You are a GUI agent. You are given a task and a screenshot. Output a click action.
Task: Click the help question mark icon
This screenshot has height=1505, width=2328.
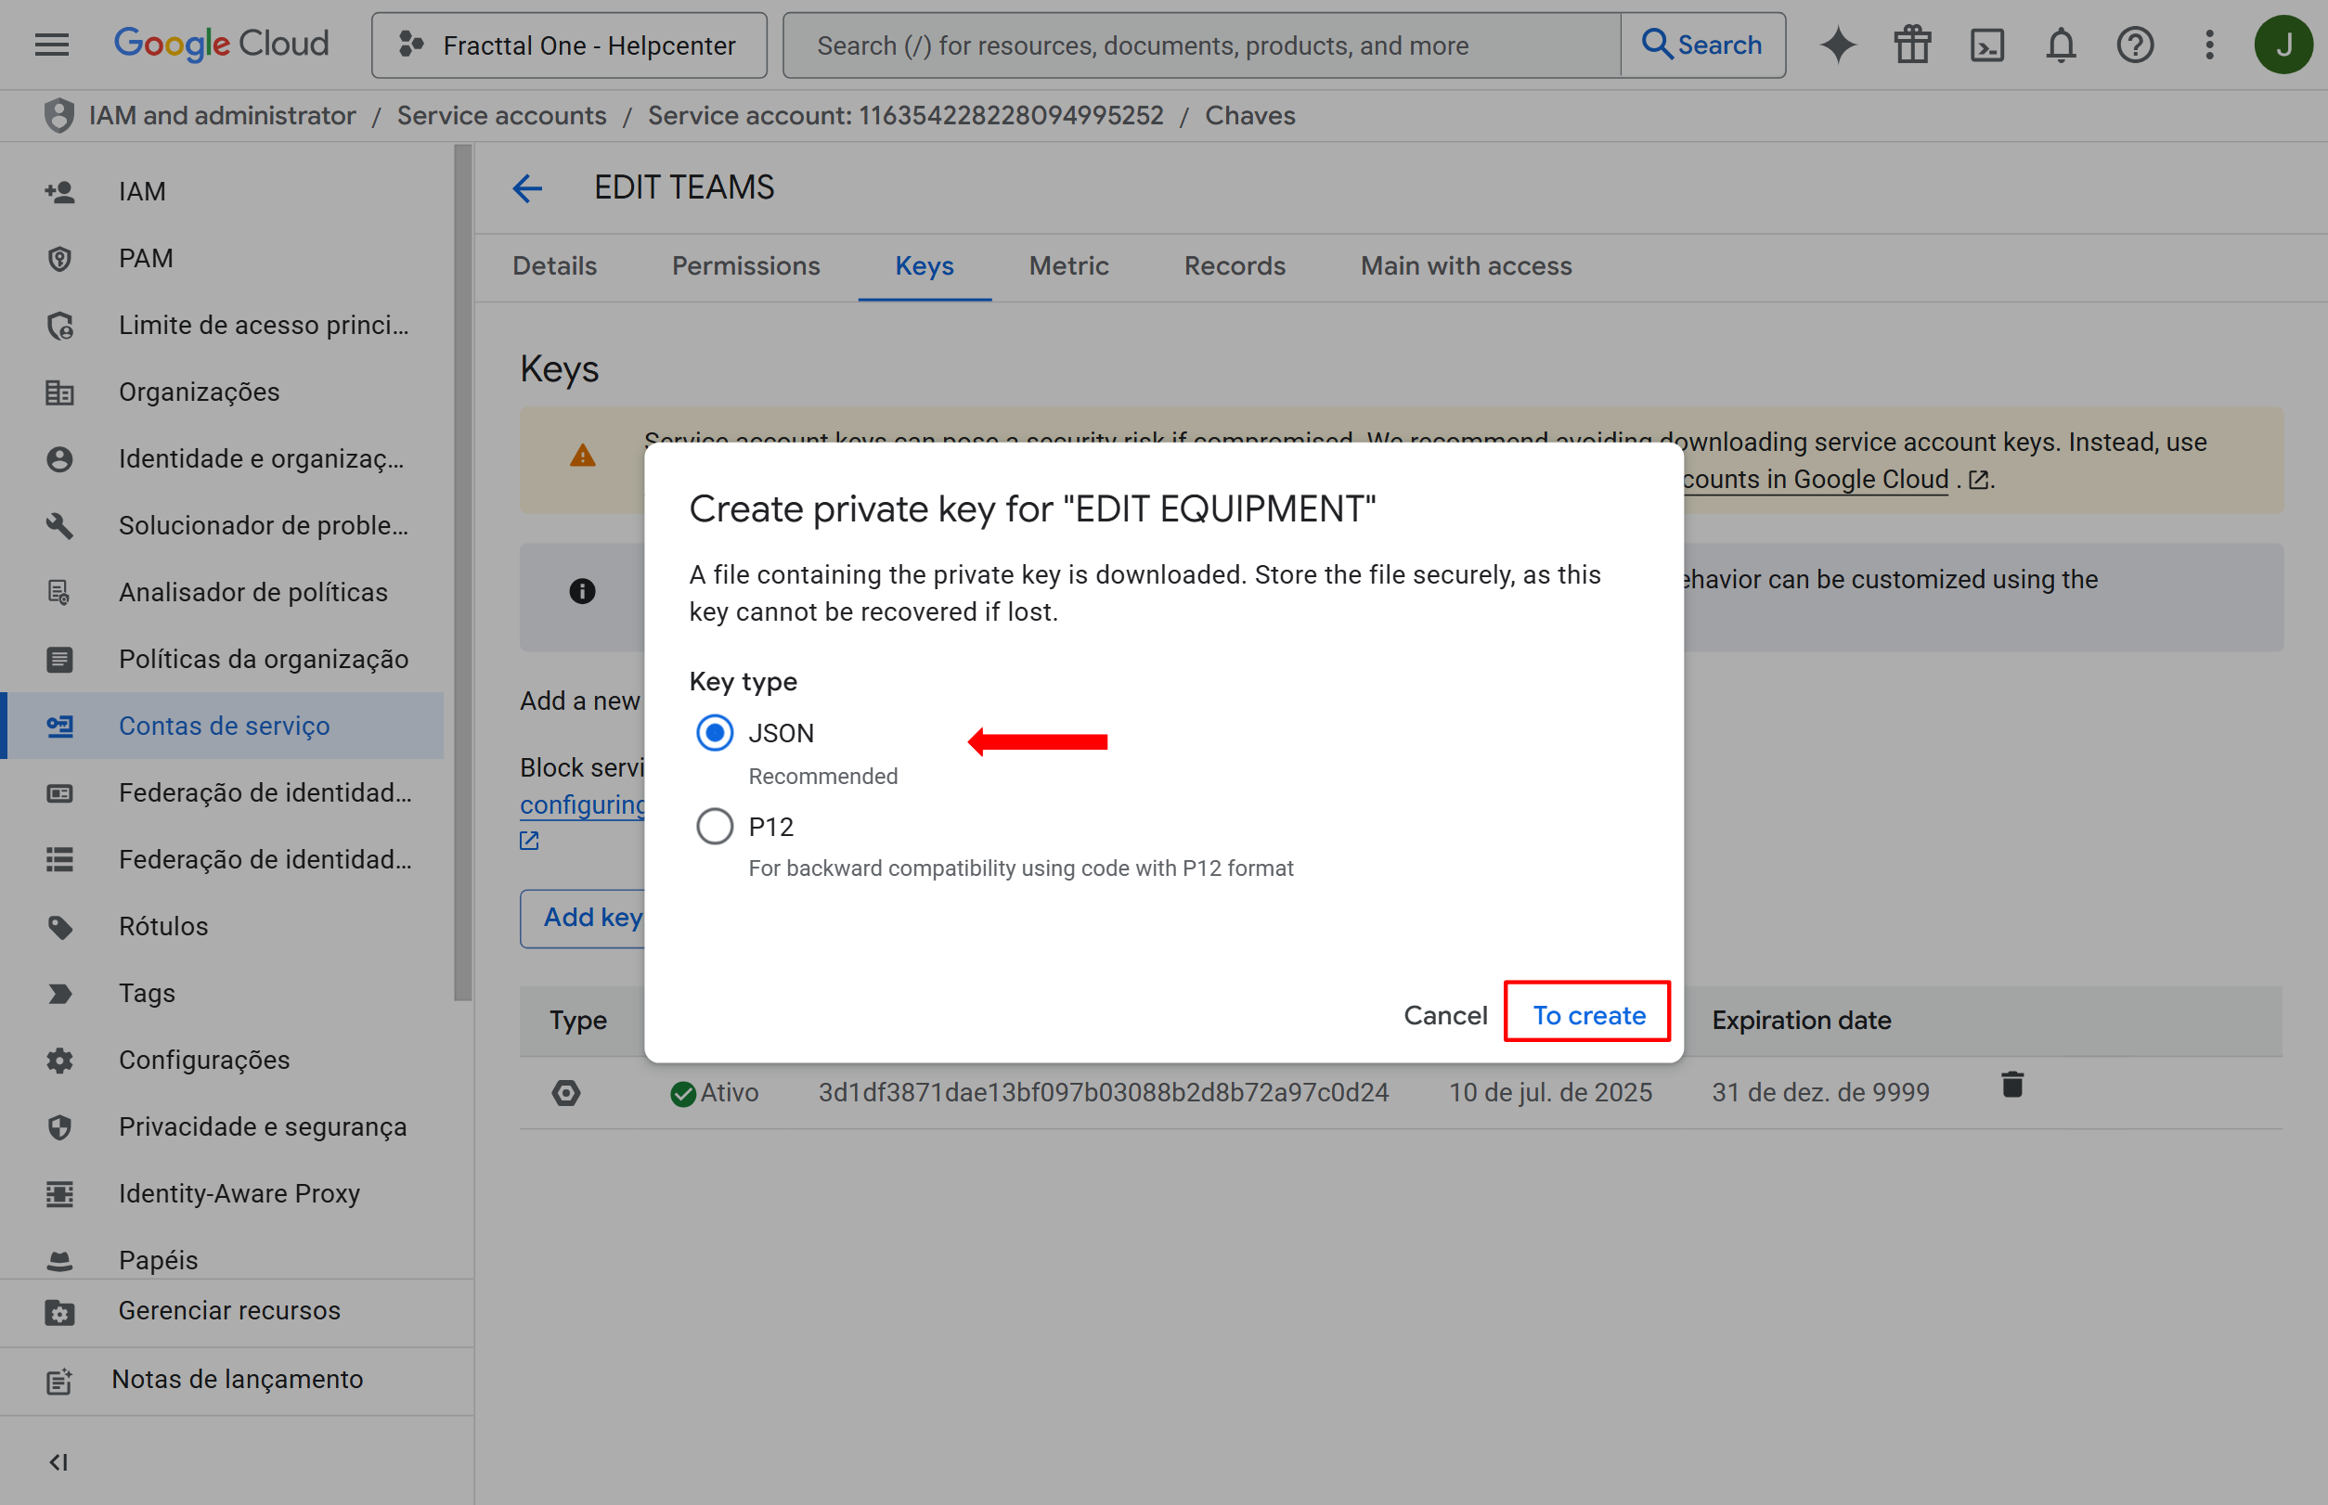(2134, 45)
